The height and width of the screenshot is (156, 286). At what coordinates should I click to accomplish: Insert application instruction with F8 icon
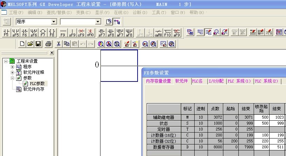52,33
